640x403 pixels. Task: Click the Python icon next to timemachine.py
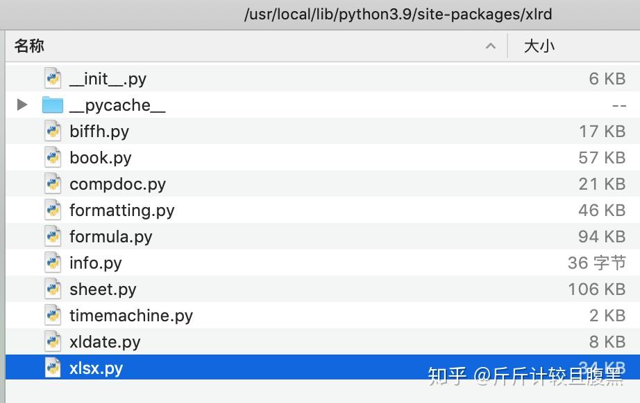tap(53, 315)
